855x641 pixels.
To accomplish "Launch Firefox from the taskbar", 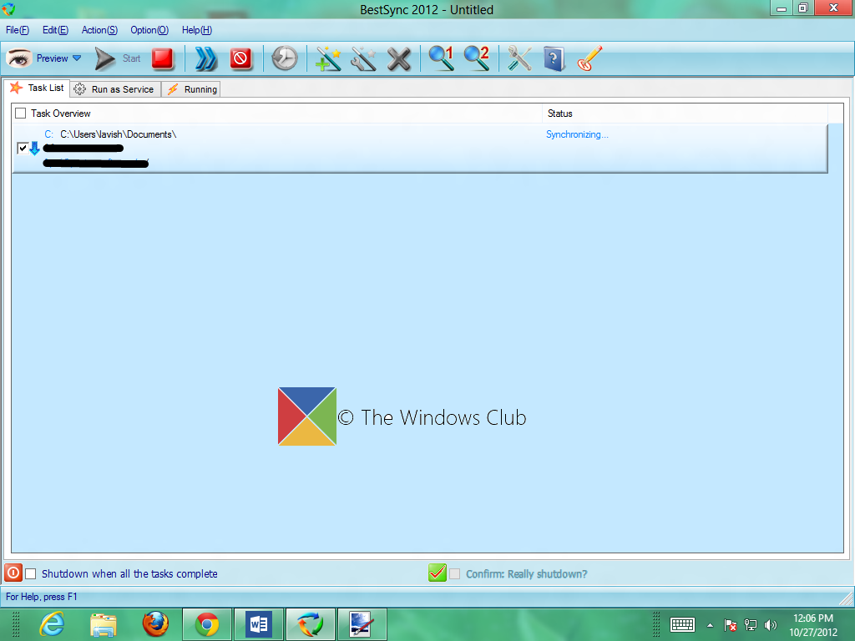I will tap(155, 624).
